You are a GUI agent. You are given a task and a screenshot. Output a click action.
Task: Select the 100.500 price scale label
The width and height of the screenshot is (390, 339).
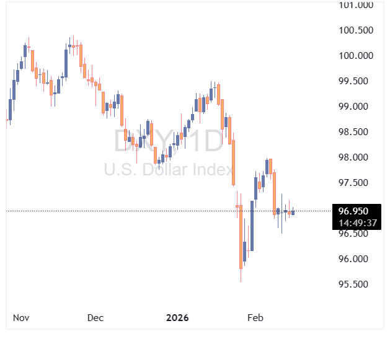coord(355,30)
